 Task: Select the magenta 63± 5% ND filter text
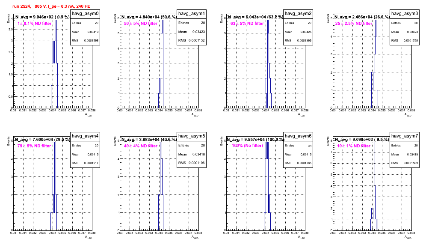tap(247, 24)
